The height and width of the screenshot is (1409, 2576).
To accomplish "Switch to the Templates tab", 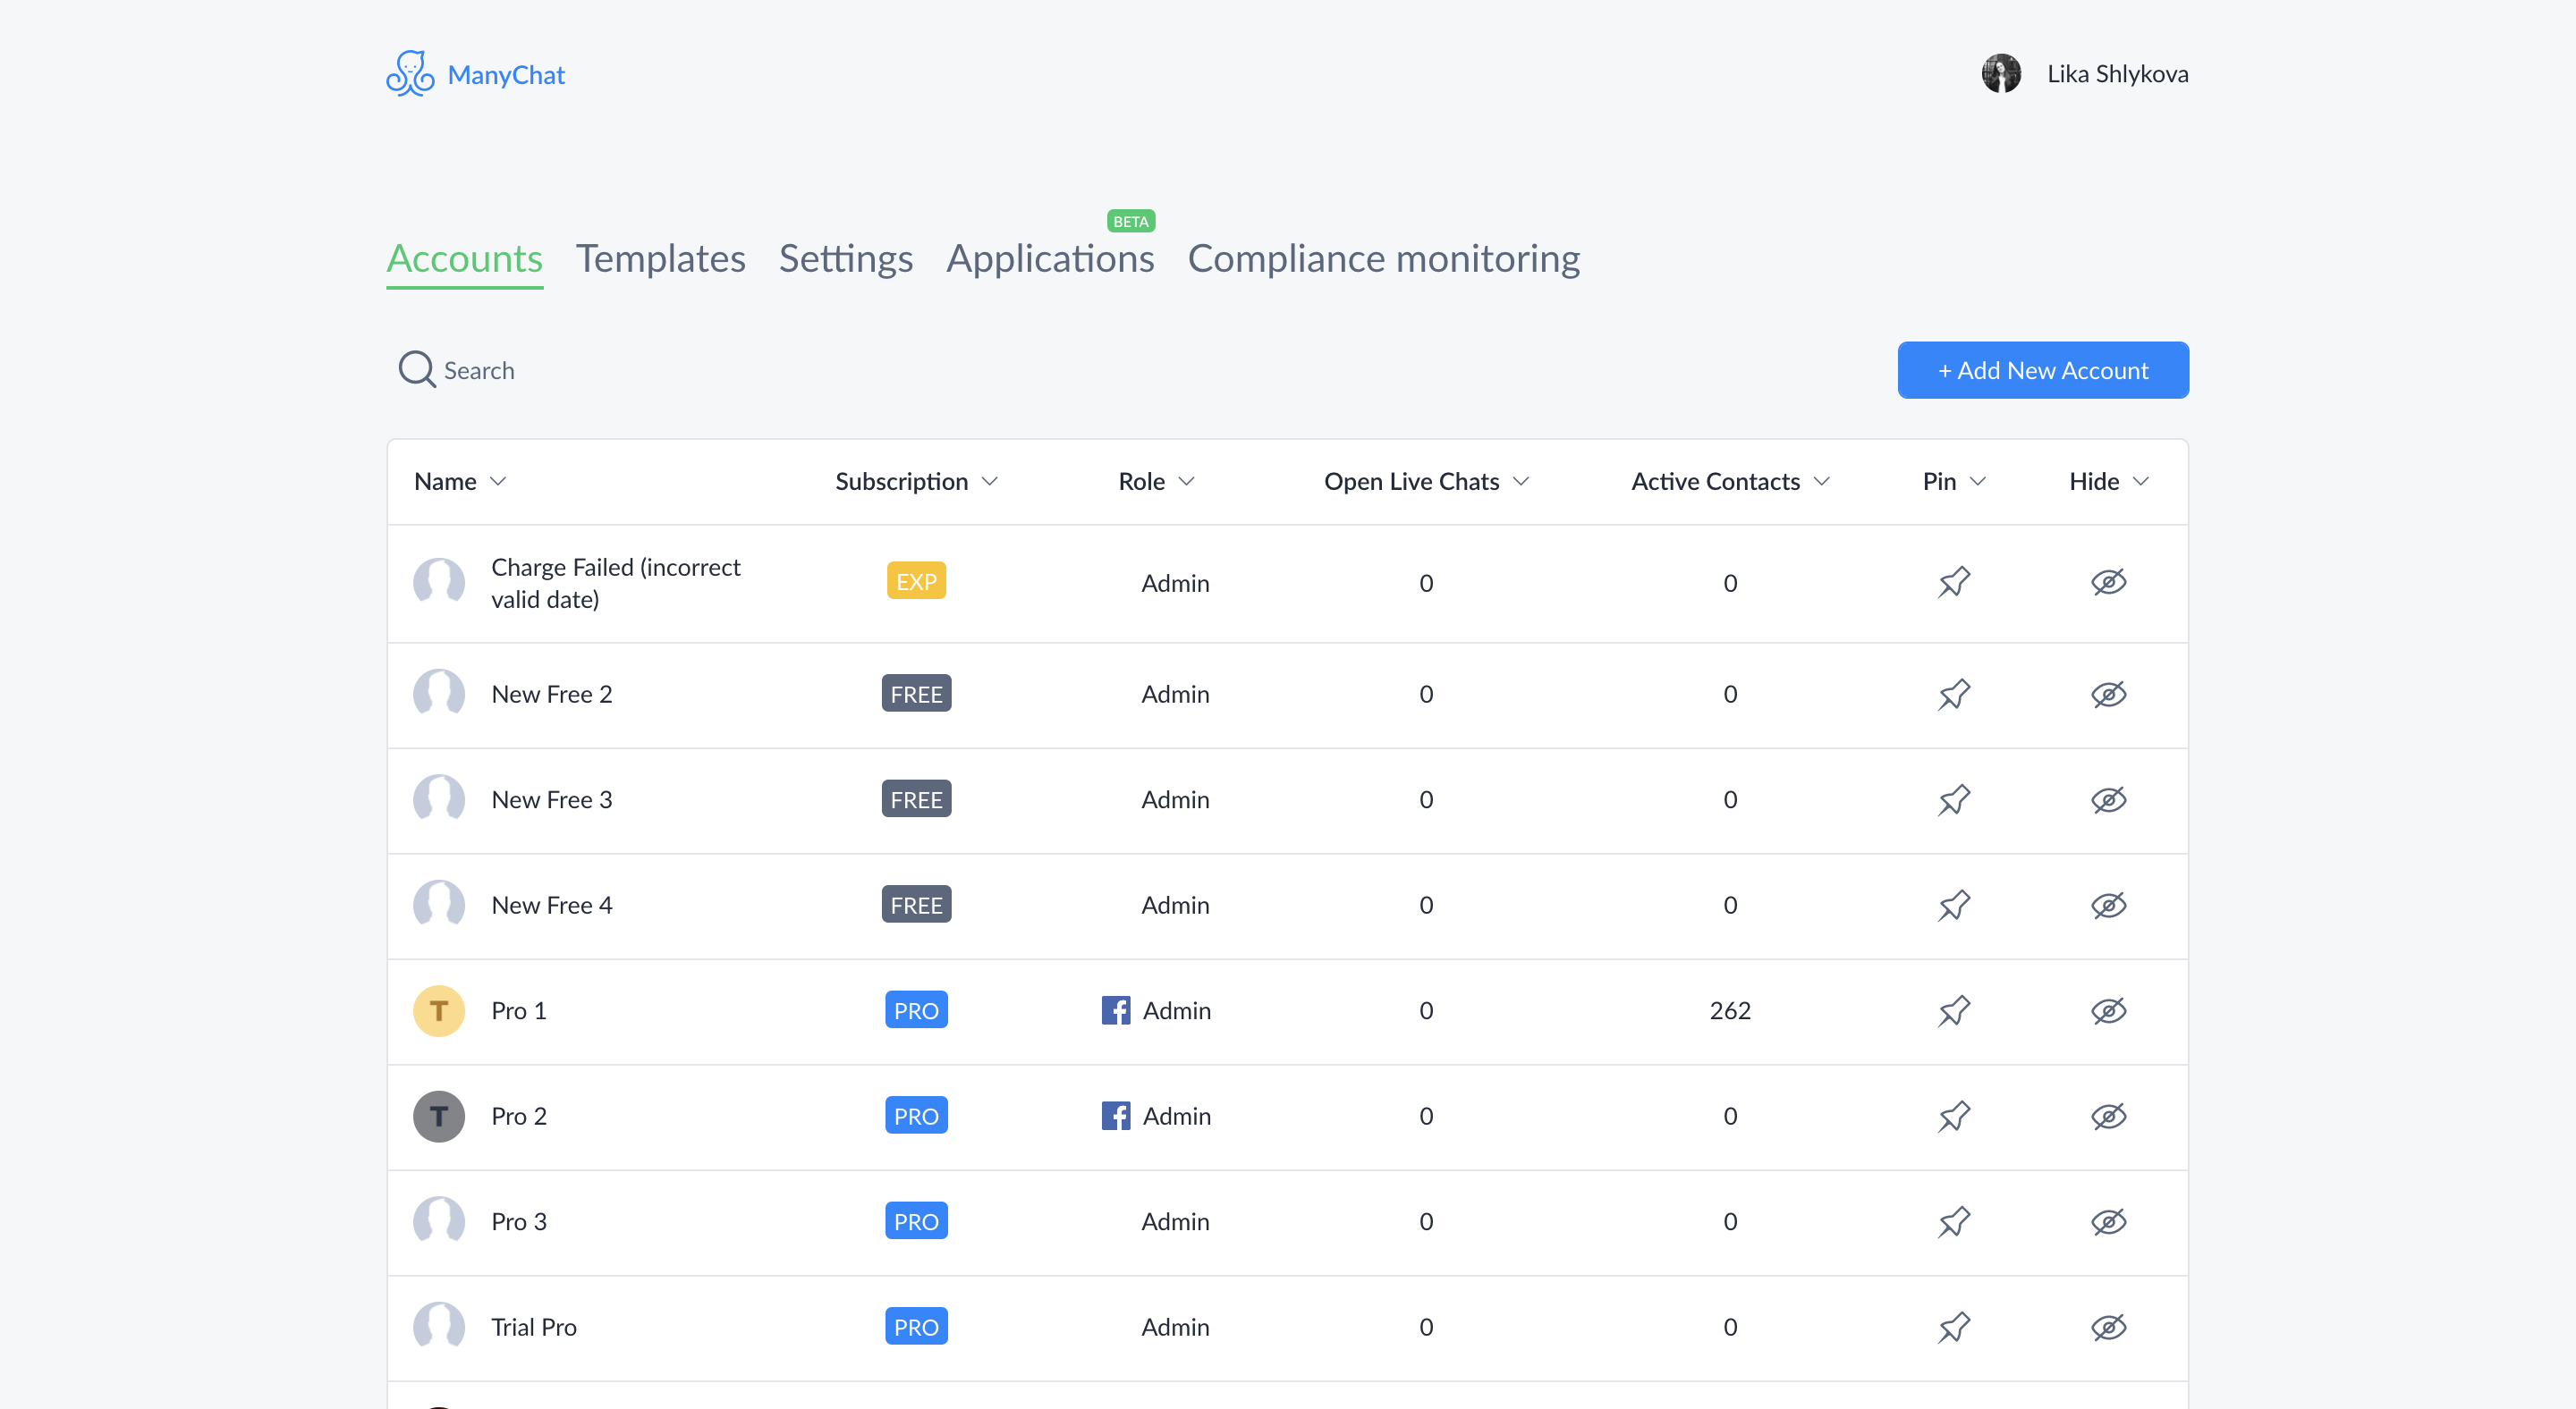I will pos(660,258).
